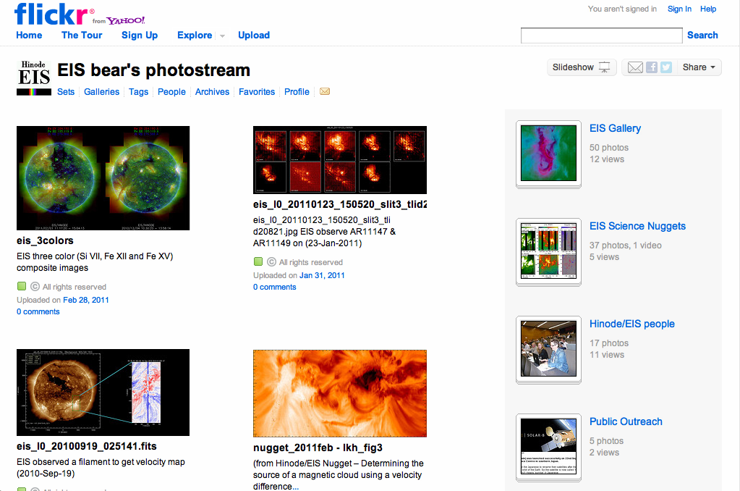This screenshot has width=740, height=491.
Task: Expand the Explore menu arrow
Action: [222, 35]
